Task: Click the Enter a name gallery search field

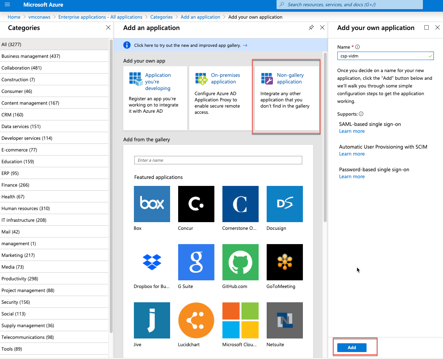Action: [218, 160]
